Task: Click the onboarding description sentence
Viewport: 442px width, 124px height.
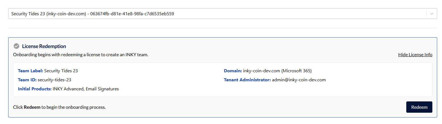Action: pos(81,55)
